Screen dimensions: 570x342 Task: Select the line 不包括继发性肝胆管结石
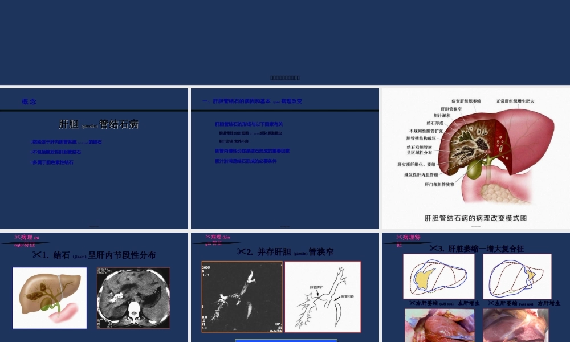[57, 152]
